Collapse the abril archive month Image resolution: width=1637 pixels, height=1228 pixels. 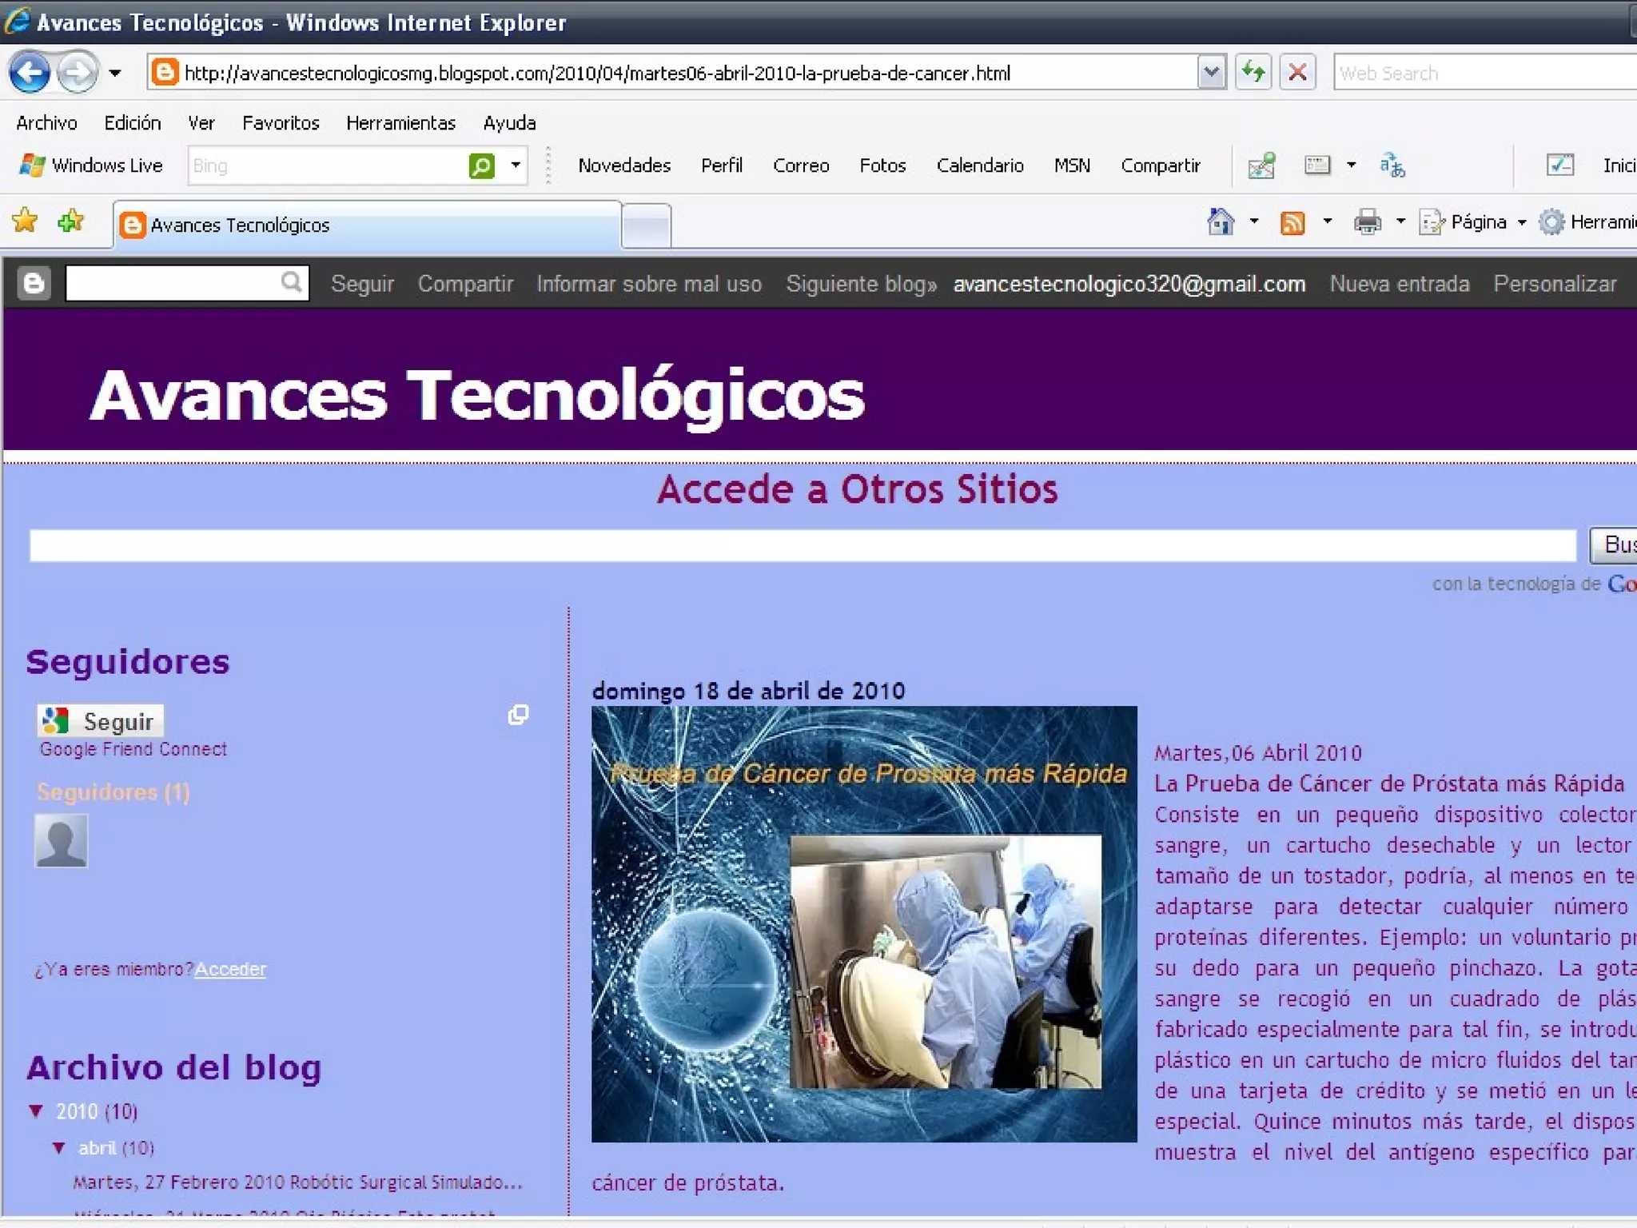tap(59, 1148)
